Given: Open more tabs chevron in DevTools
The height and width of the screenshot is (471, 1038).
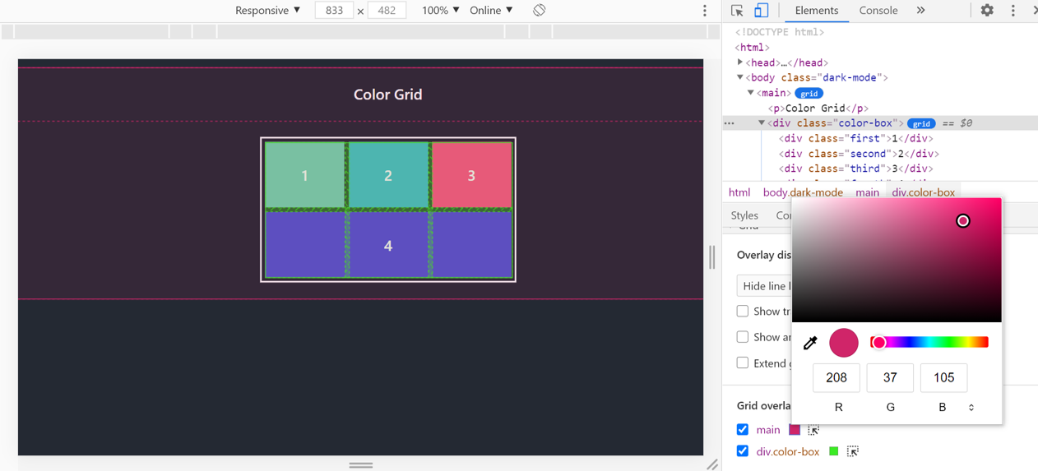Looking at the screenshot, I should pos(920,11).
